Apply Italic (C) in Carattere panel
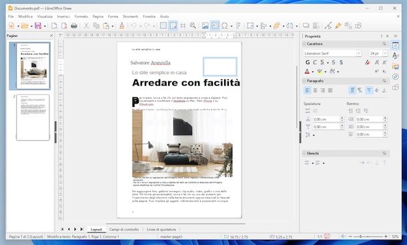Screen dimensions: 407x245 coord(315,62)
